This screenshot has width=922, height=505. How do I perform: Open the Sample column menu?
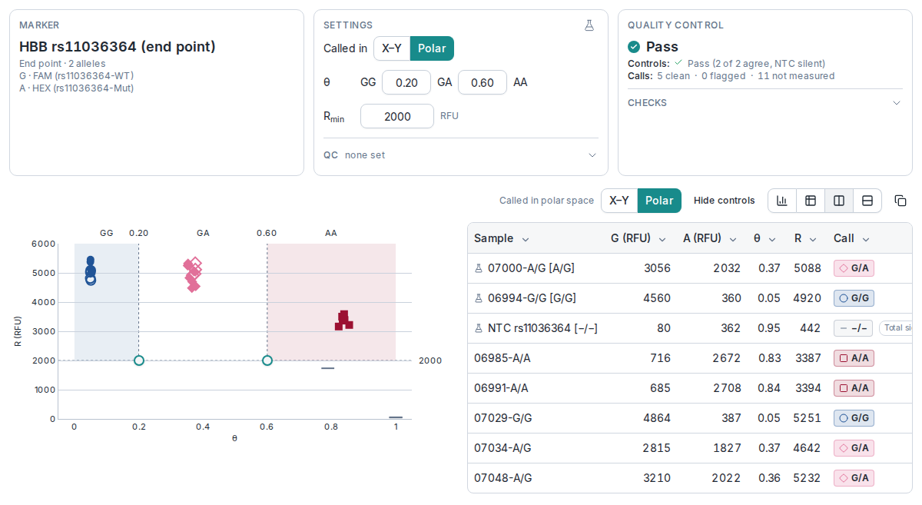tap(526, 239)
